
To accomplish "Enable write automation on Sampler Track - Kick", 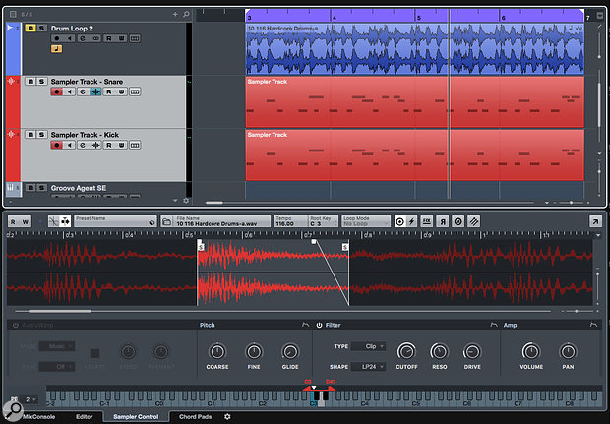I will 122,145.
